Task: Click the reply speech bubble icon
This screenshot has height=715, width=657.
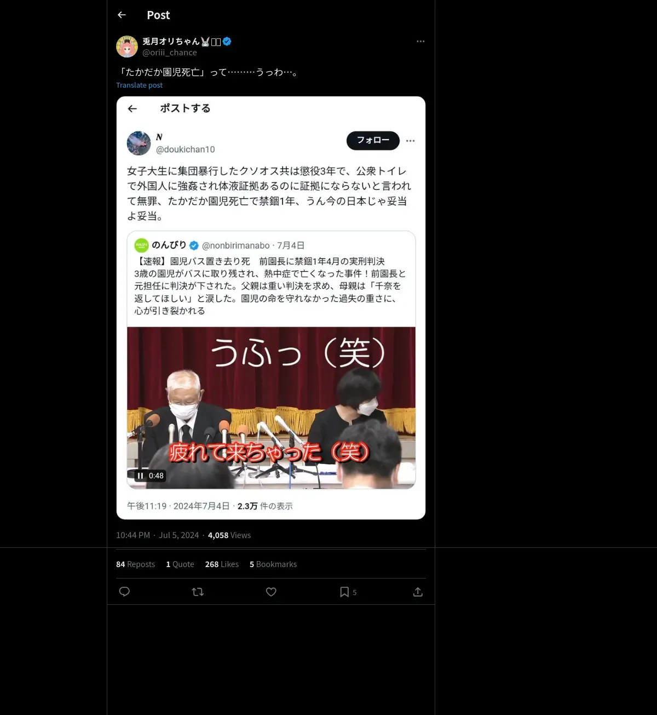Action: pos(124,592)
